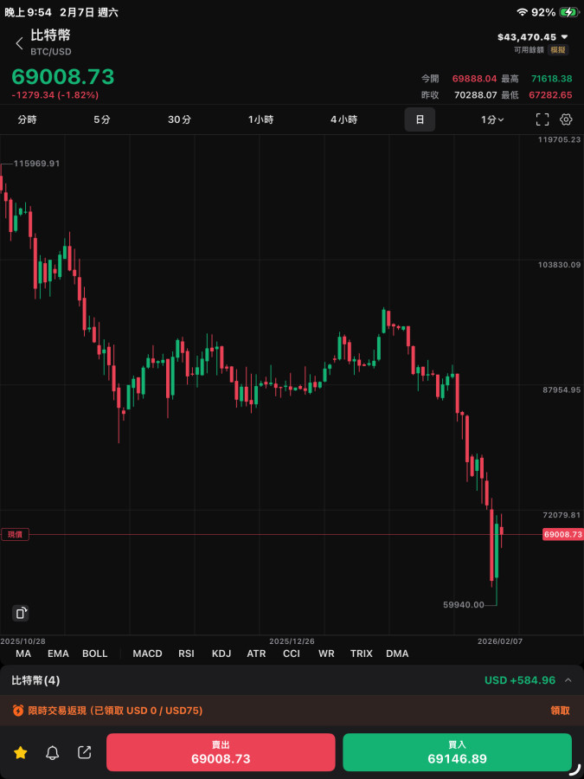Tap the 可用餘額 label
Screen dimensions: 584x779
(529, 49)
